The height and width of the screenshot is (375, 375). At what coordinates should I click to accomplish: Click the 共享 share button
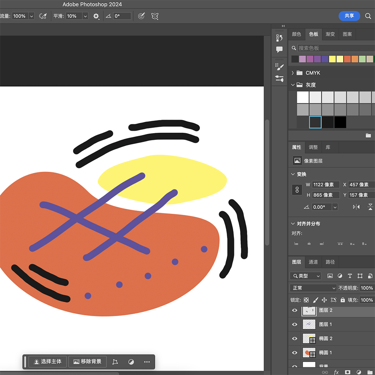tap(349, 16)
